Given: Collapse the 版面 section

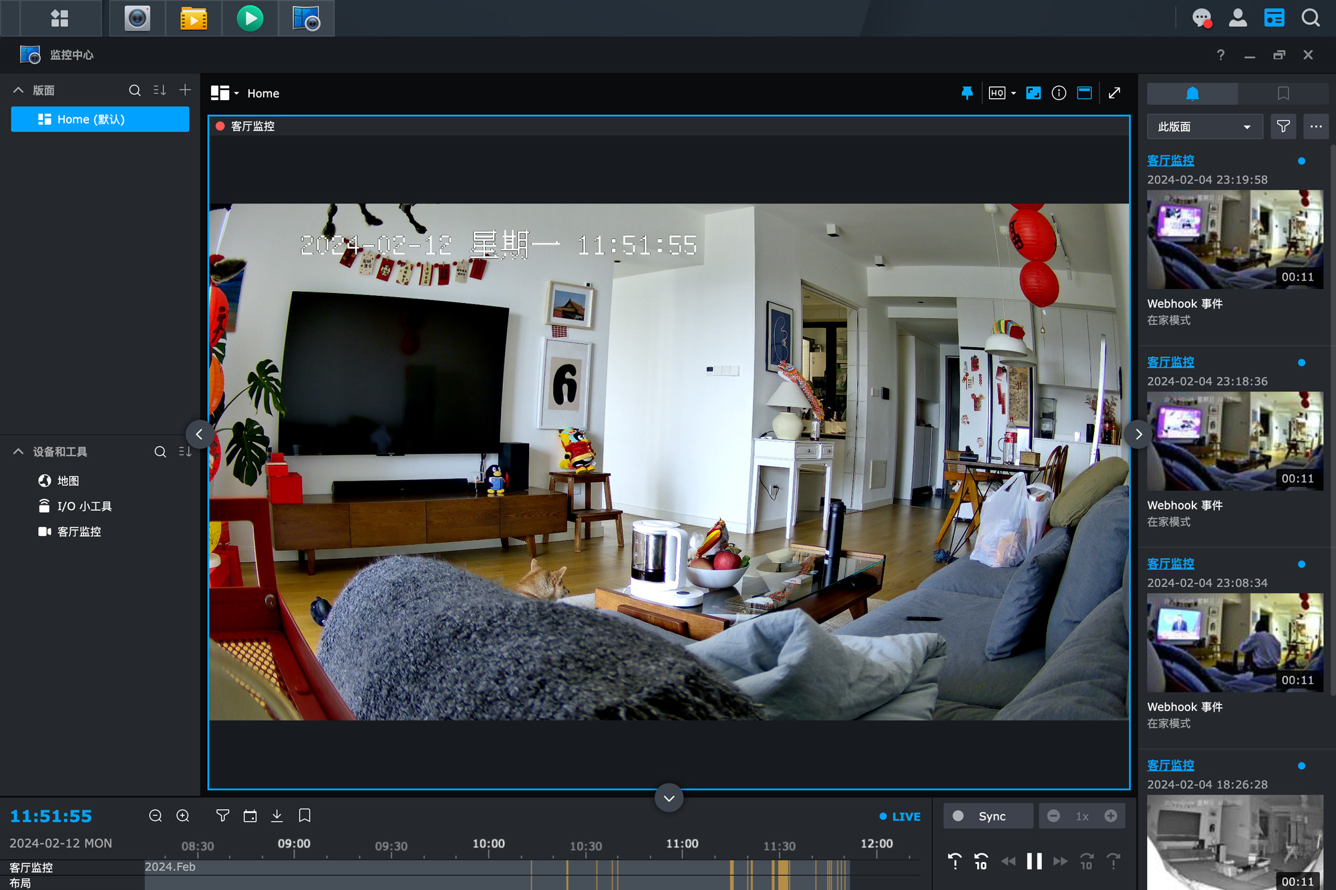Looking at the screenshot, I should [x=18, y=90].
